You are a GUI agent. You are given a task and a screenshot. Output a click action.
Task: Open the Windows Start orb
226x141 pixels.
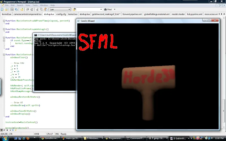(5, 138)
